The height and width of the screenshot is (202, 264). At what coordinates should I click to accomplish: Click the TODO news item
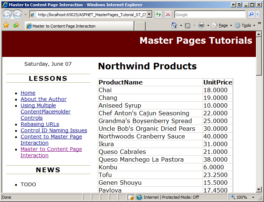click(x=28, y=184)
